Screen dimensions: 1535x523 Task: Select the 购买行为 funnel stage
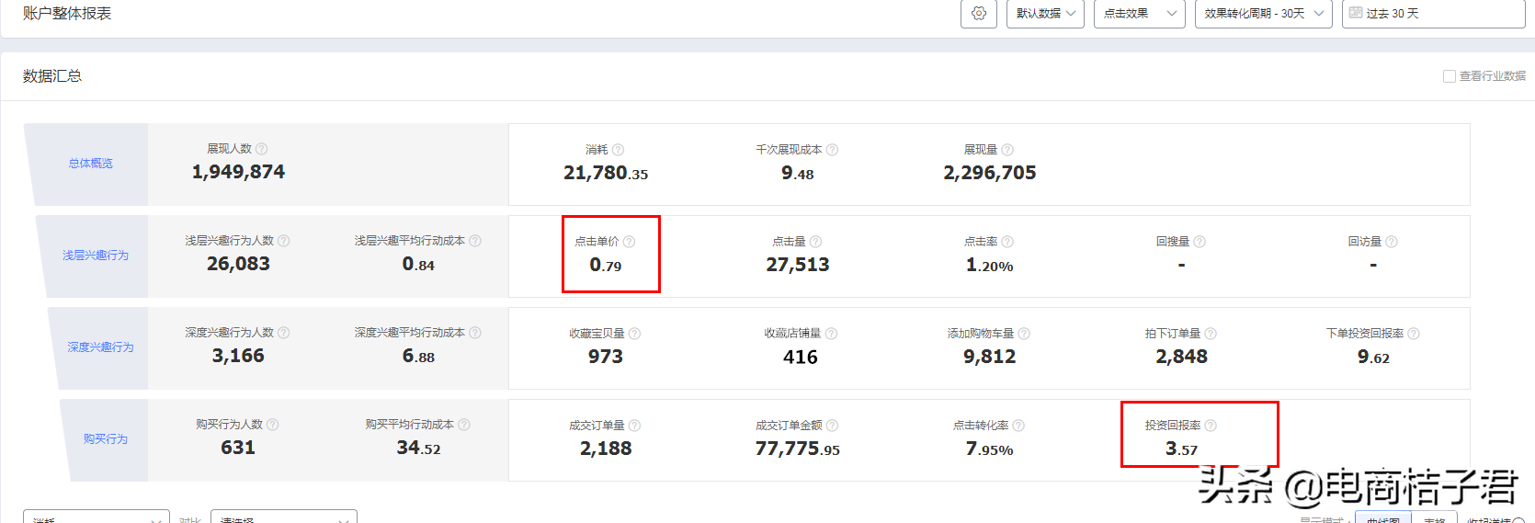pyautogui.click(x=106, y=439)
